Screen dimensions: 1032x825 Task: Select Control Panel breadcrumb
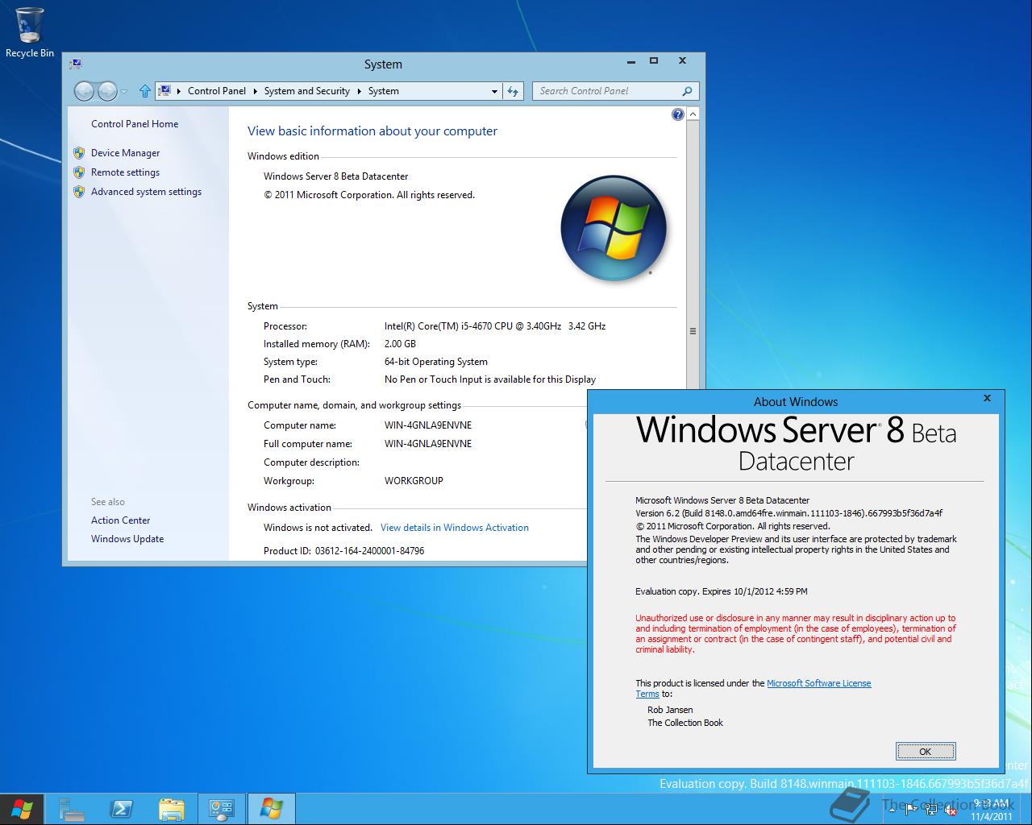[216, 91]
